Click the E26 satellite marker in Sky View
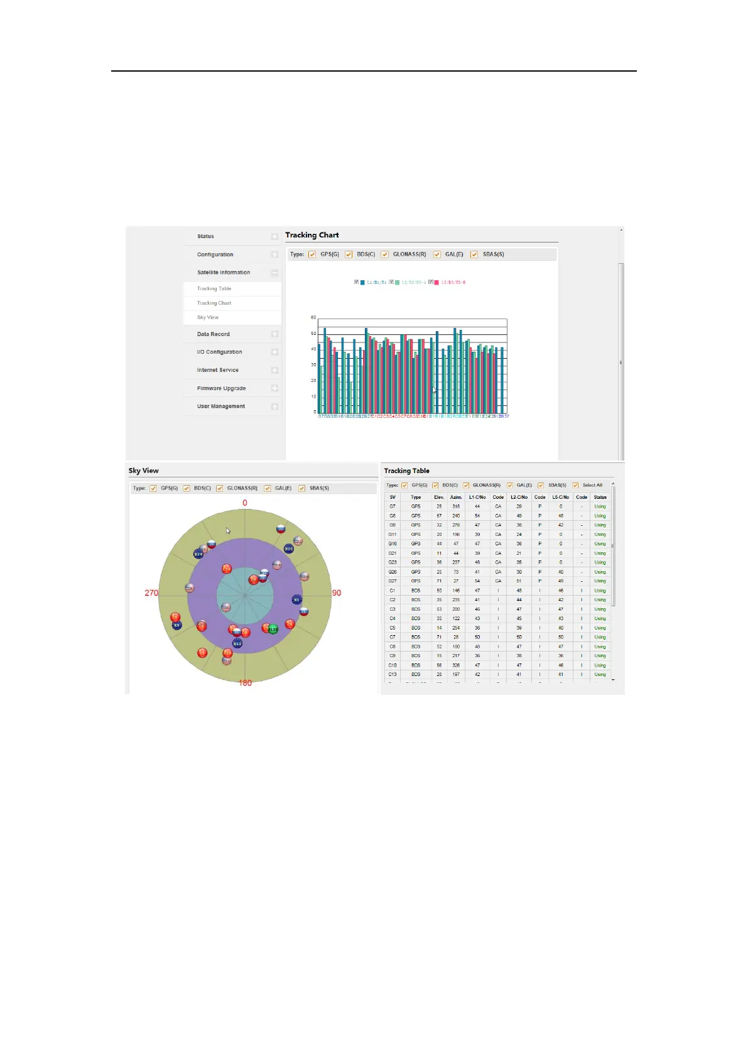The width and height of the screenshot is (748, 1058). tap(289, 548)
